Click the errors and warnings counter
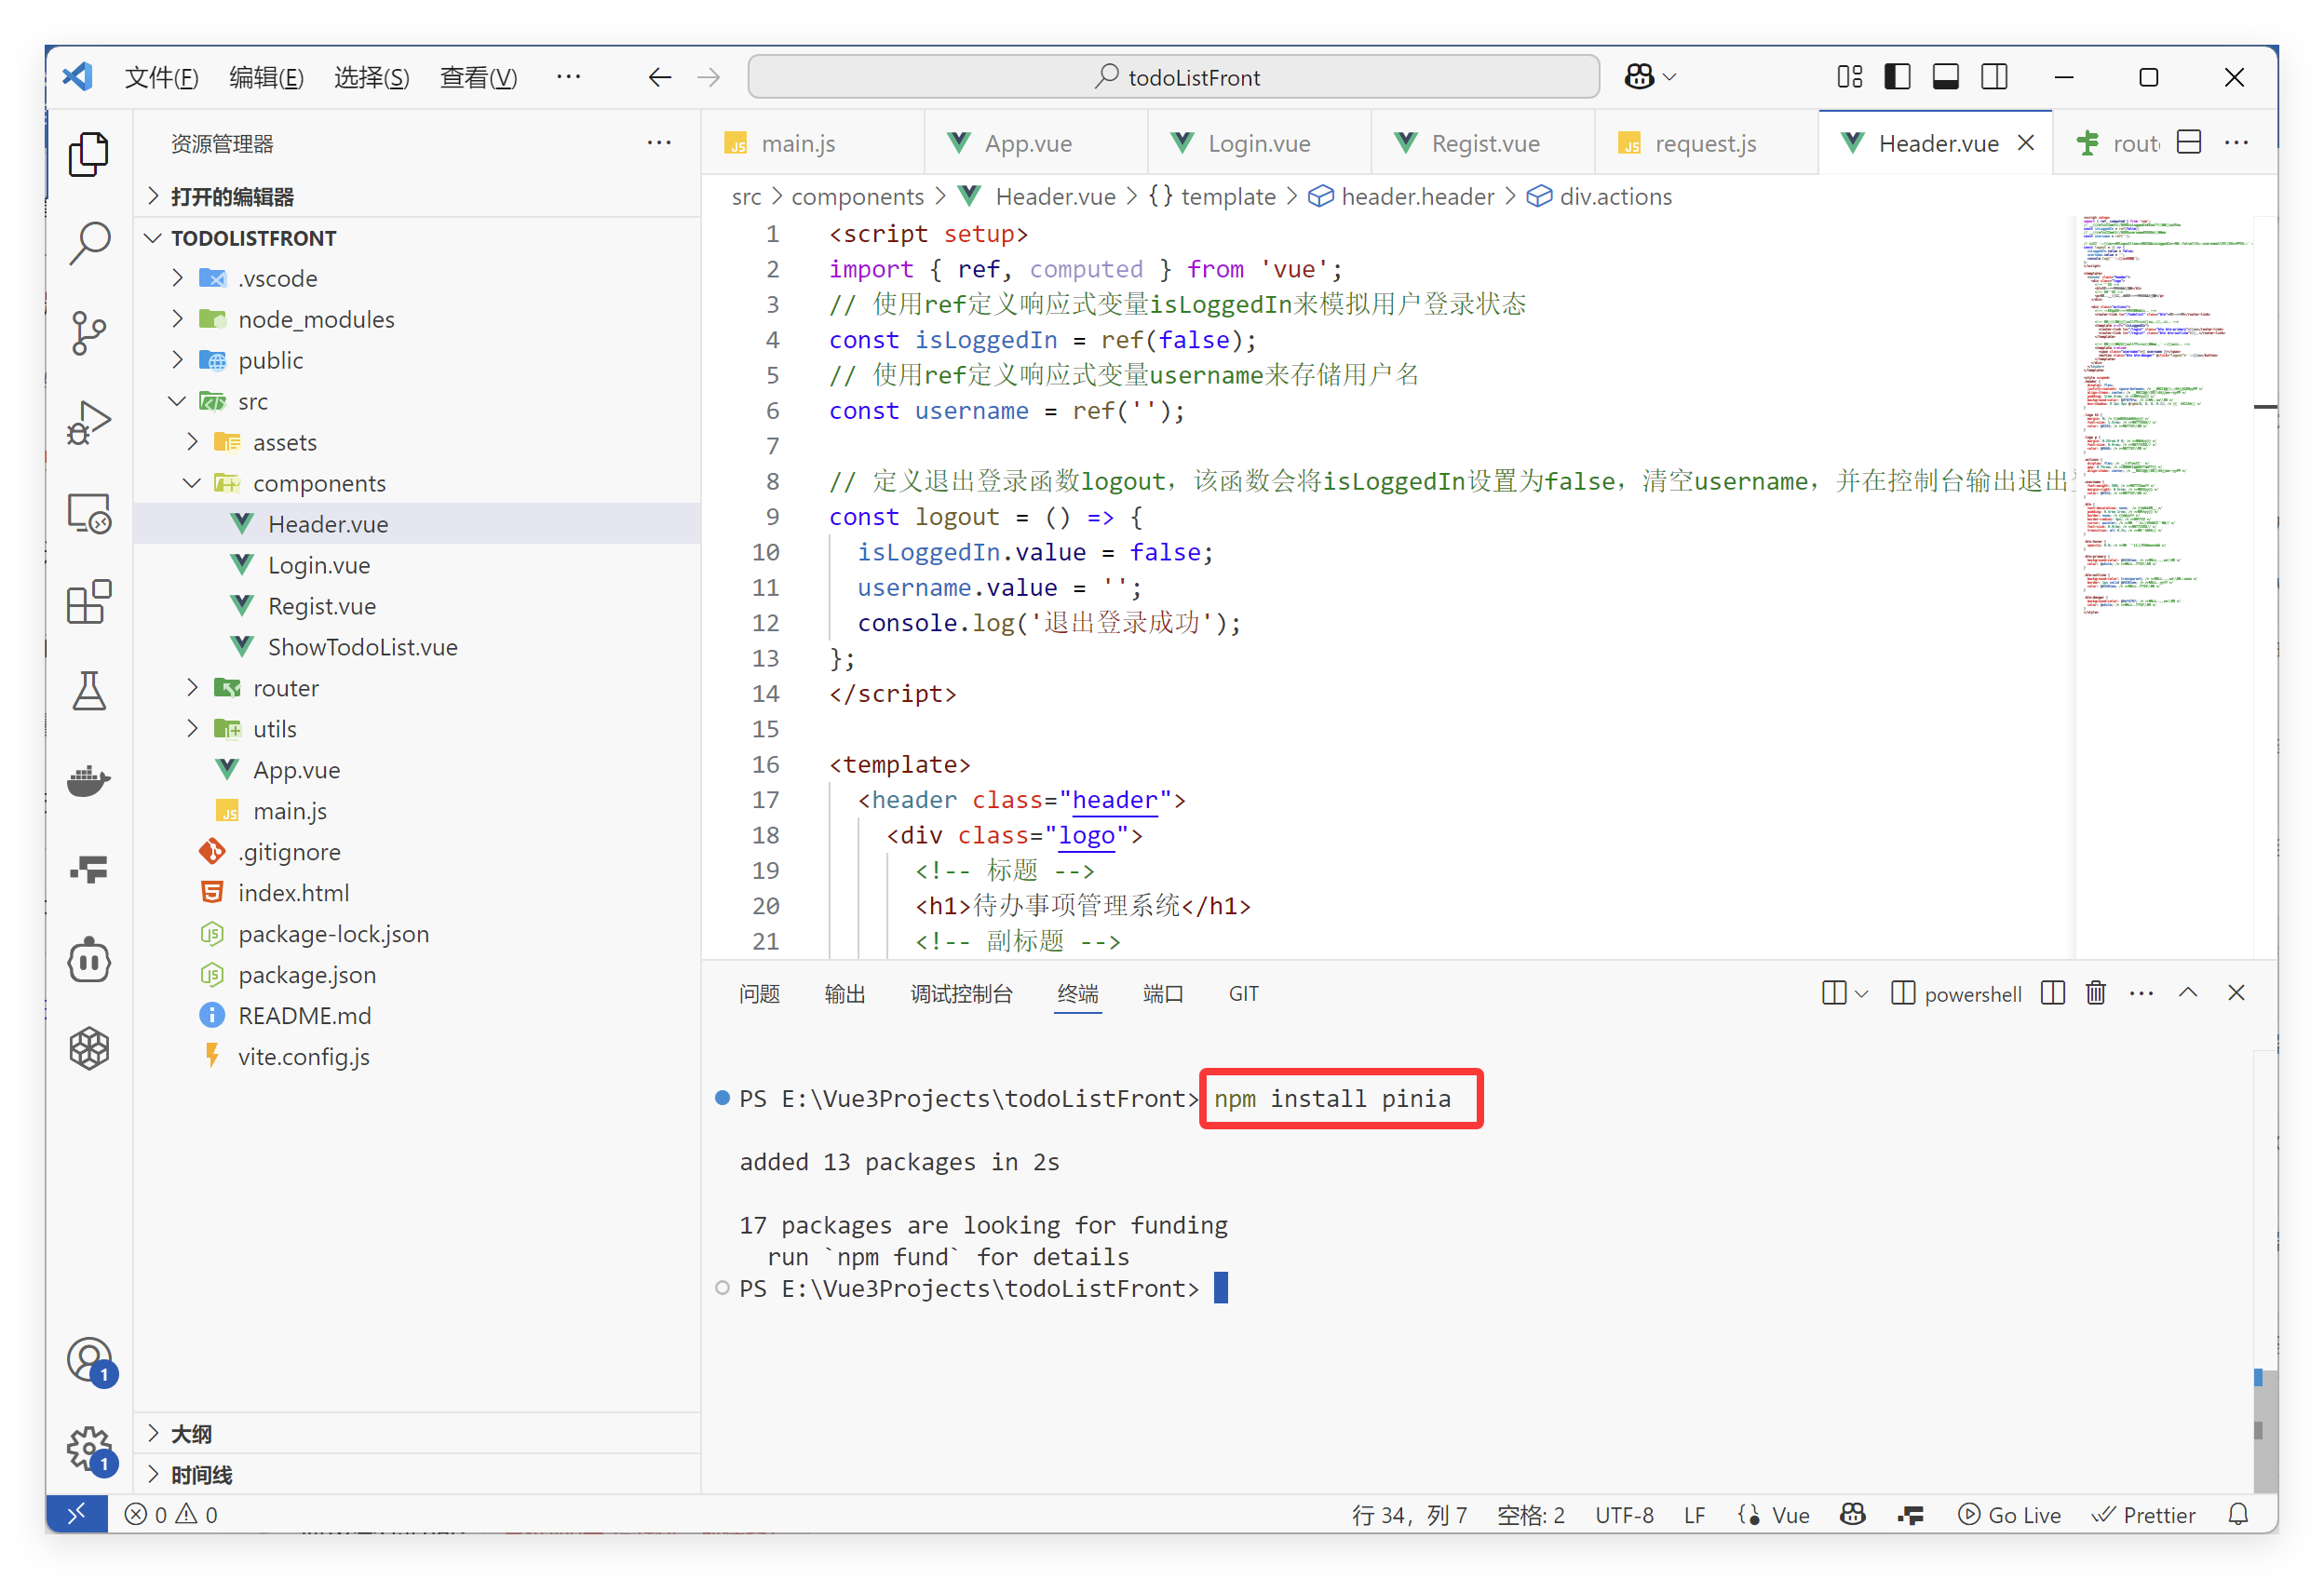This screenshot has height=1579, width=2324. pos(170,1514)
